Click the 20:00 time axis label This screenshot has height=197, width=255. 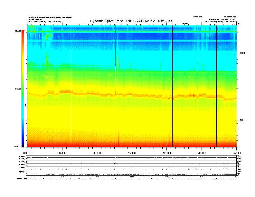point(202,153)
